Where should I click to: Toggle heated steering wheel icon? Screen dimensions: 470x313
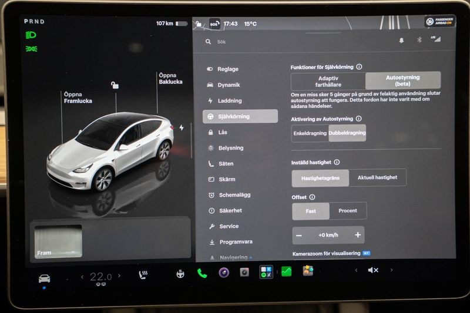180,274
